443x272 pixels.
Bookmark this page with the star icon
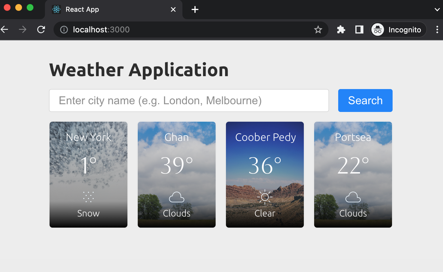(318, 29)
